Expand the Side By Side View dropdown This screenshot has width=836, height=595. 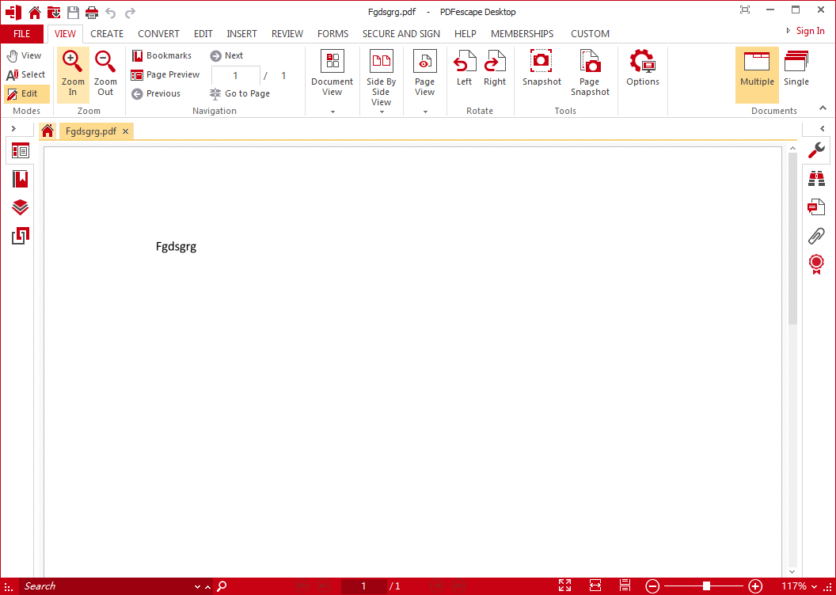click(382, 112)
